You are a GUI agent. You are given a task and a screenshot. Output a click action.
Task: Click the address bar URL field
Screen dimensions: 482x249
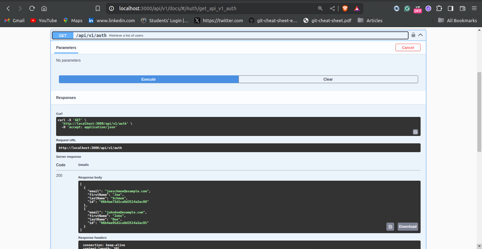point(212,8)
